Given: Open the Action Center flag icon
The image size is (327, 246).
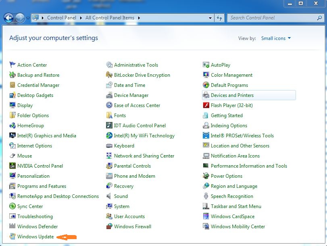Looking at the screenshot, I should click(12, 65).
